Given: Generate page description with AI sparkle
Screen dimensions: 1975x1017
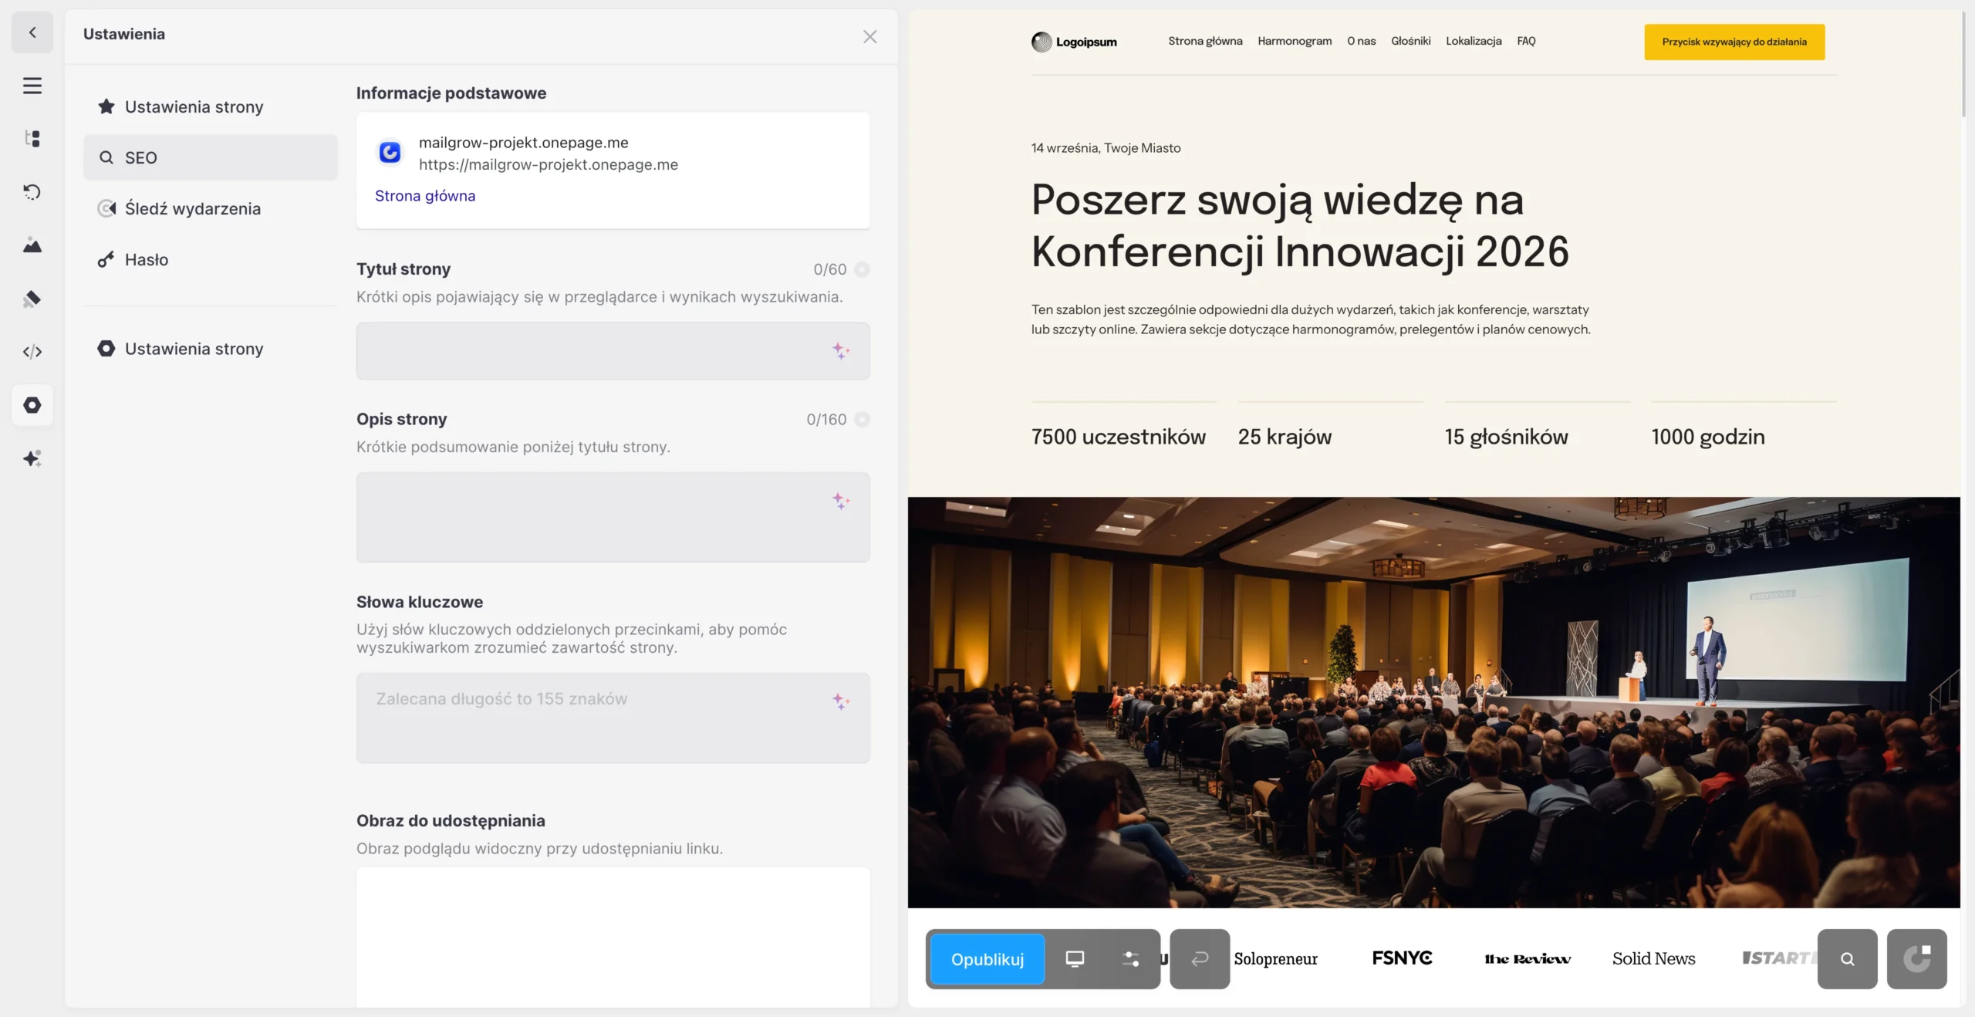Looking at the screenshot, I should (x=841, y=501).
